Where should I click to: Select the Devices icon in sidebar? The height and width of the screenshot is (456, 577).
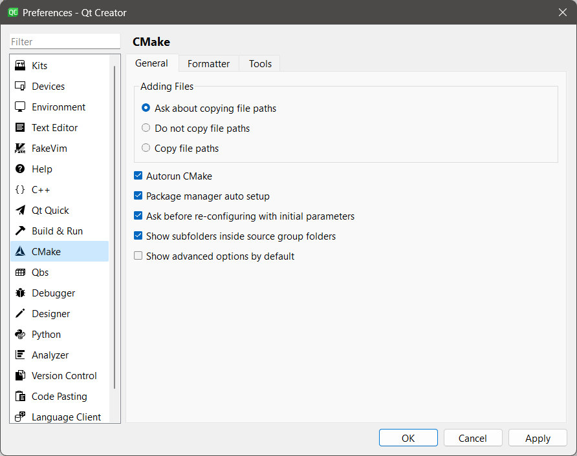pyautogui.click(x=20, y=87)
